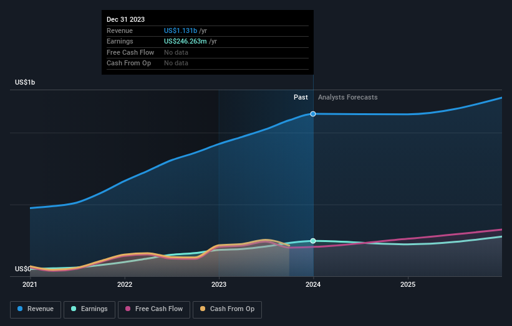Toggle the Revenue legend button
The image size is (512, 326).
[36, 309]
